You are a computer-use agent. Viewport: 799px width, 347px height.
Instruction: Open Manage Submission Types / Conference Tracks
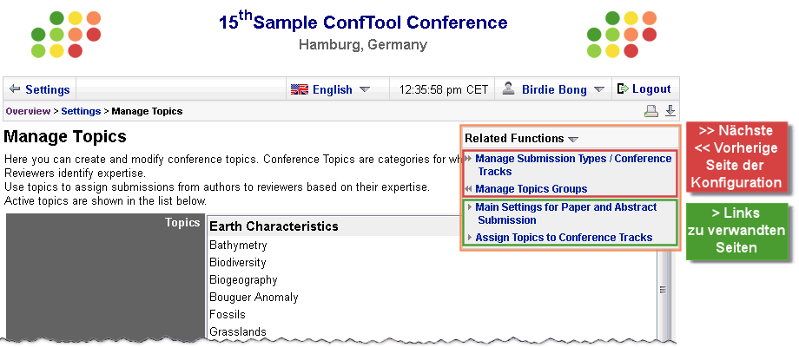[x=573, y=165]
